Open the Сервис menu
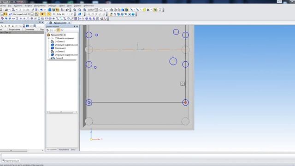 pyautogui.click(x=61, y=6)
